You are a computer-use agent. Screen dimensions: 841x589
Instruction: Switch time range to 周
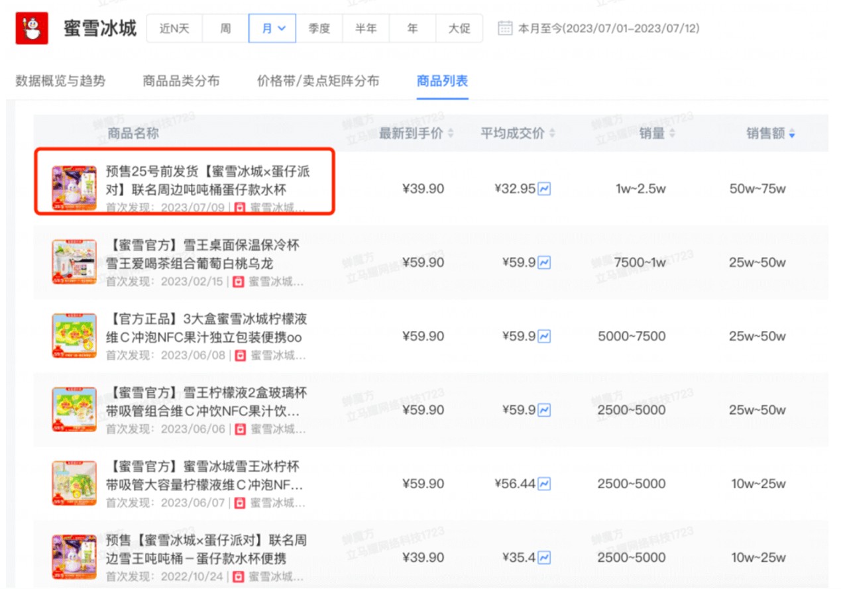pos(225,28)
